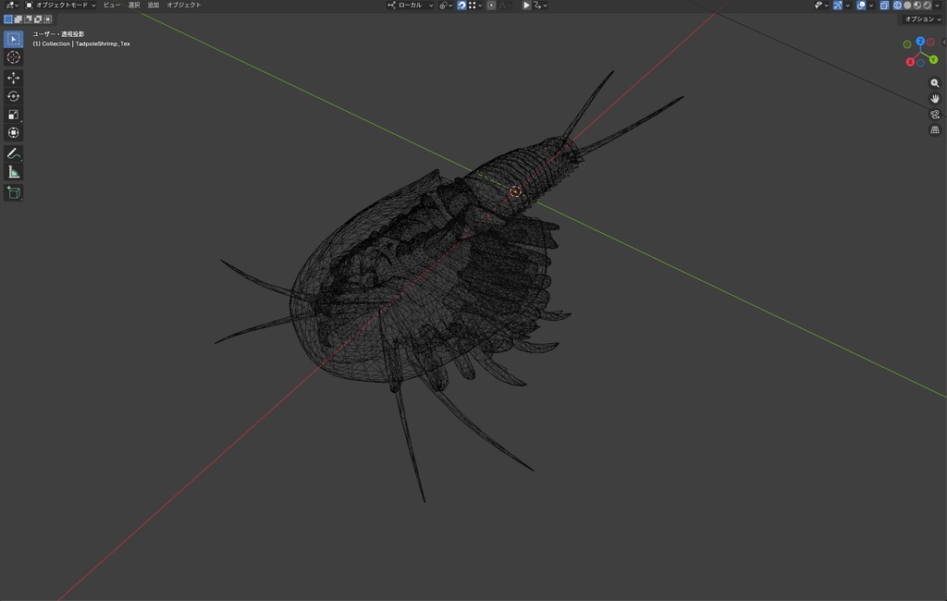
Task: Open the オプション dropdown
Action: (x=922, y=18)
